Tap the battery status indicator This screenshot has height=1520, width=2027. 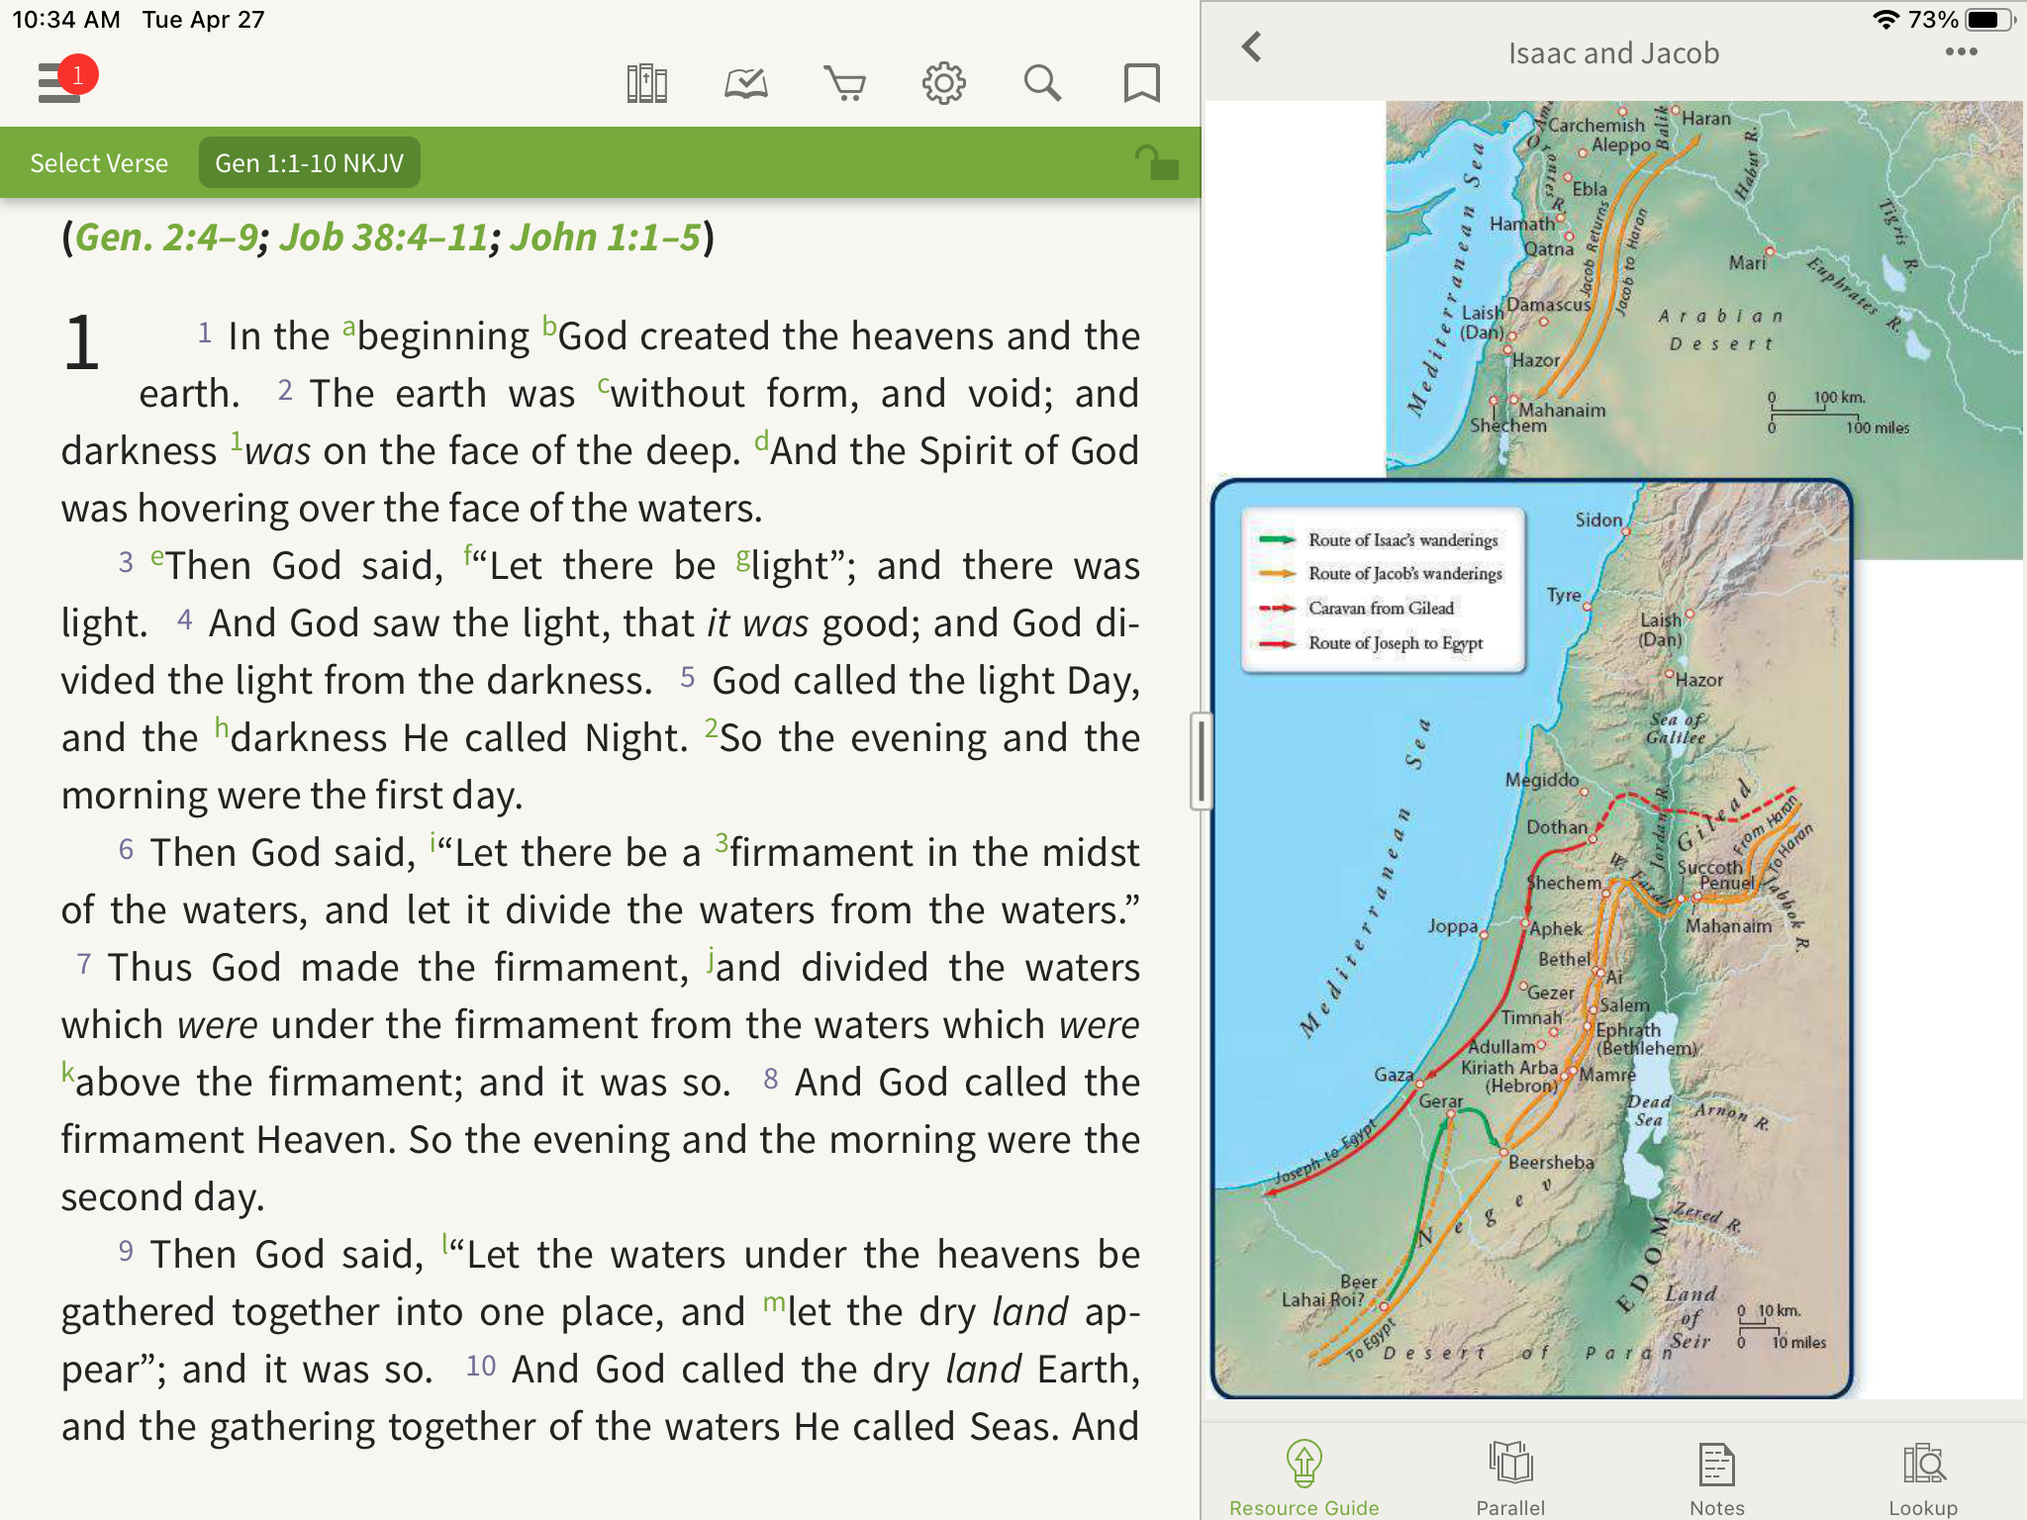click(x=1991, y=19)
